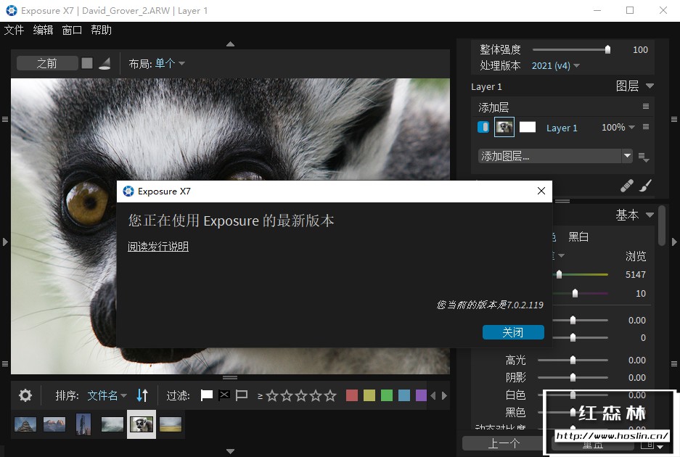Reverse the sort direction arrows
680x457 pixels.
point(142,395)
